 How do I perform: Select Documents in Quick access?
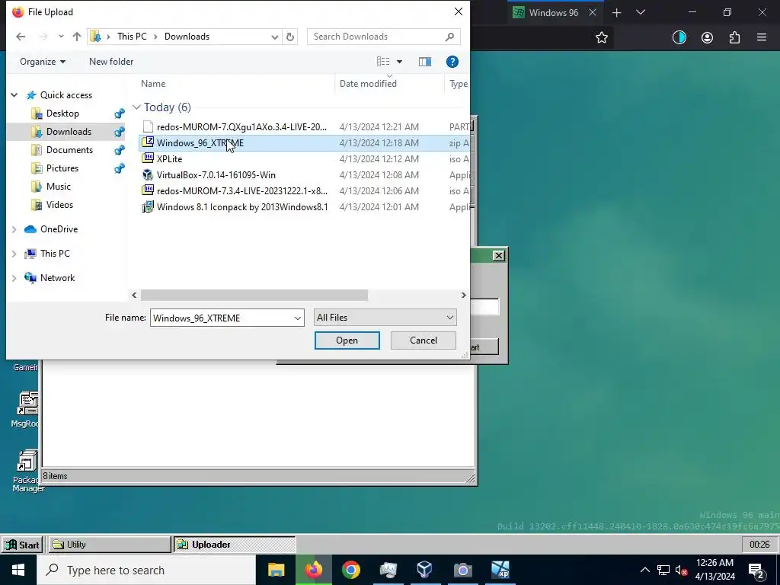pyautogui.click(x=69, y=150)
